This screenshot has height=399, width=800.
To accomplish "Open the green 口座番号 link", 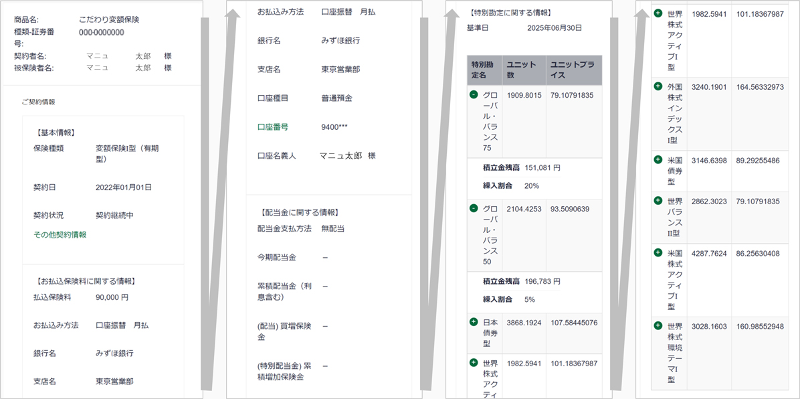I will [x=273, y=127].
